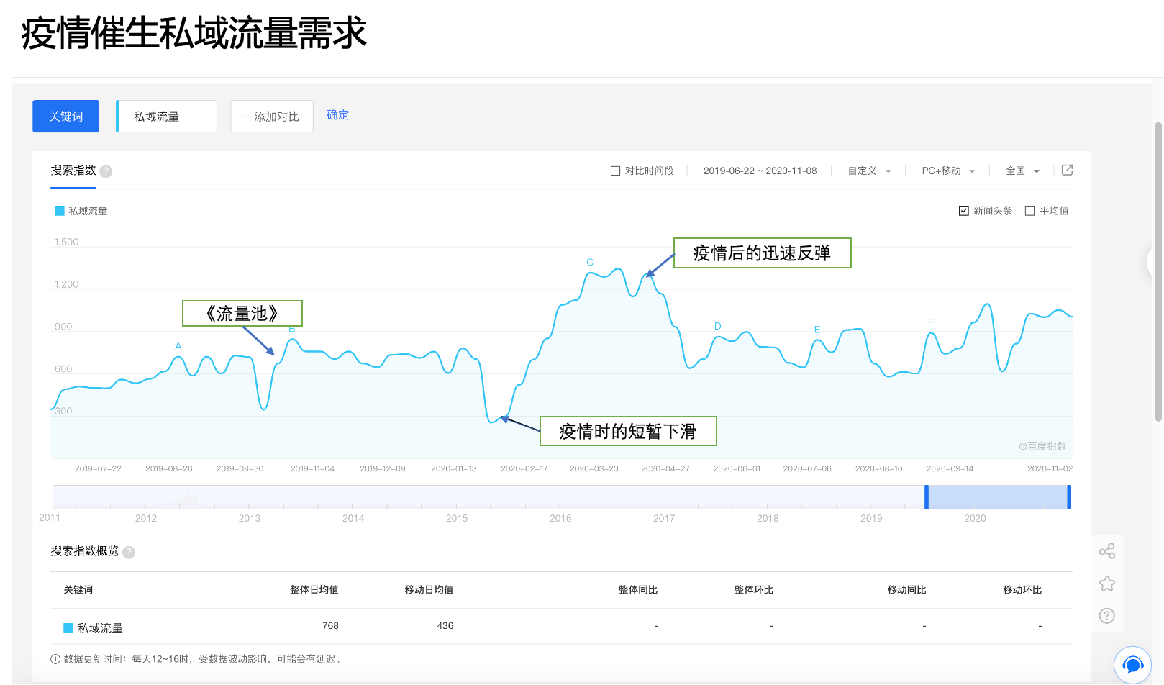This screenshot has width=1164, height=685.
Task: Click the 关键词 column header in the table
Action: (x=78, y=590)
